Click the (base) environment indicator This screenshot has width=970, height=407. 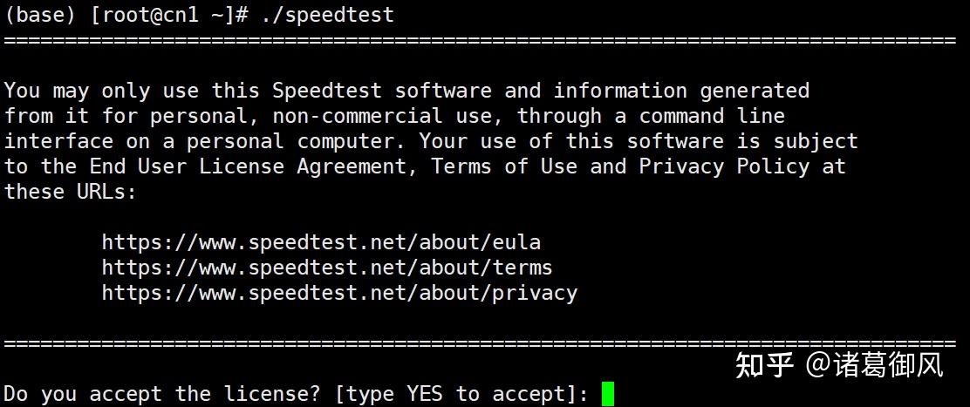[41, 15]
